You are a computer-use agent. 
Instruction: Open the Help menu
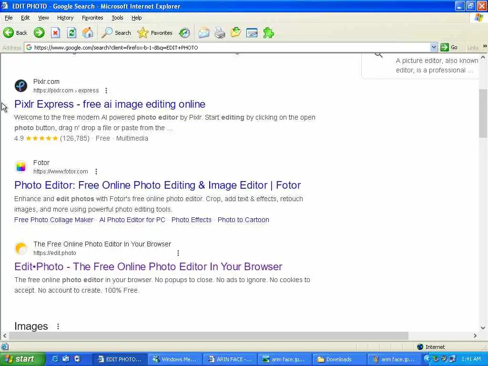pos(136,18)
